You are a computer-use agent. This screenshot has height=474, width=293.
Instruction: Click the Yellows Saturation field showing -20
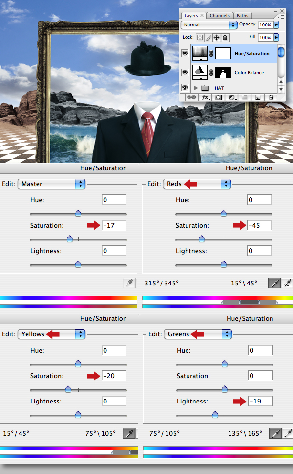[114, 376]
